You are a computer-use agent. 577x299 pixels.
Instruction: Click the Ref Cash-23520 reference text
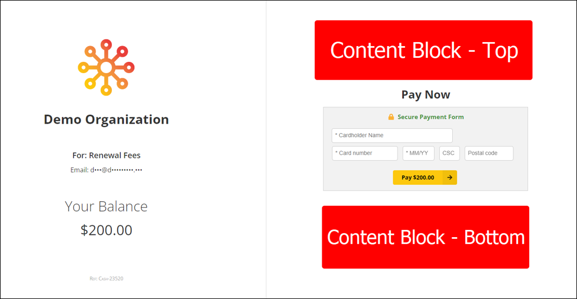(106, 278)
